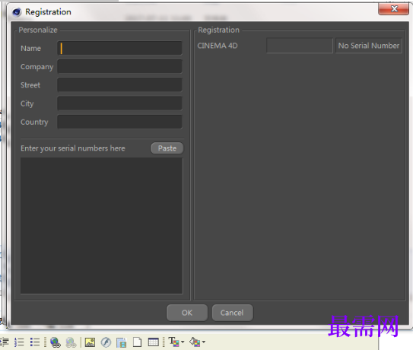
Task: Click inside the serial numbers text area
Action: pyautogui.click(x=102, y=226)
